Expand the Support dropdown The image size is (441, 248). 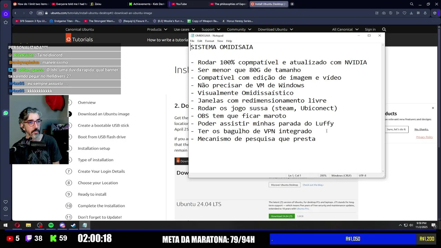click(x=211, y=29)
